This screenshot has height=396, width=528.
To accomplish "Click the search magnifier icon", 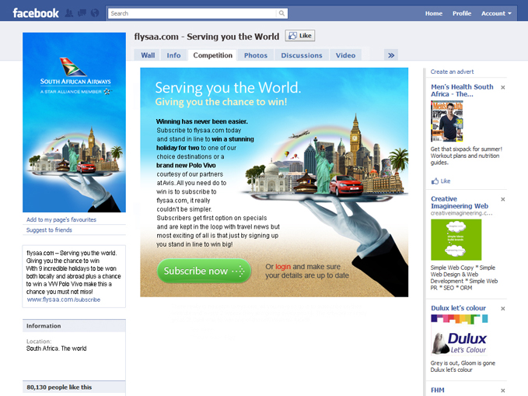I will 281,13.
